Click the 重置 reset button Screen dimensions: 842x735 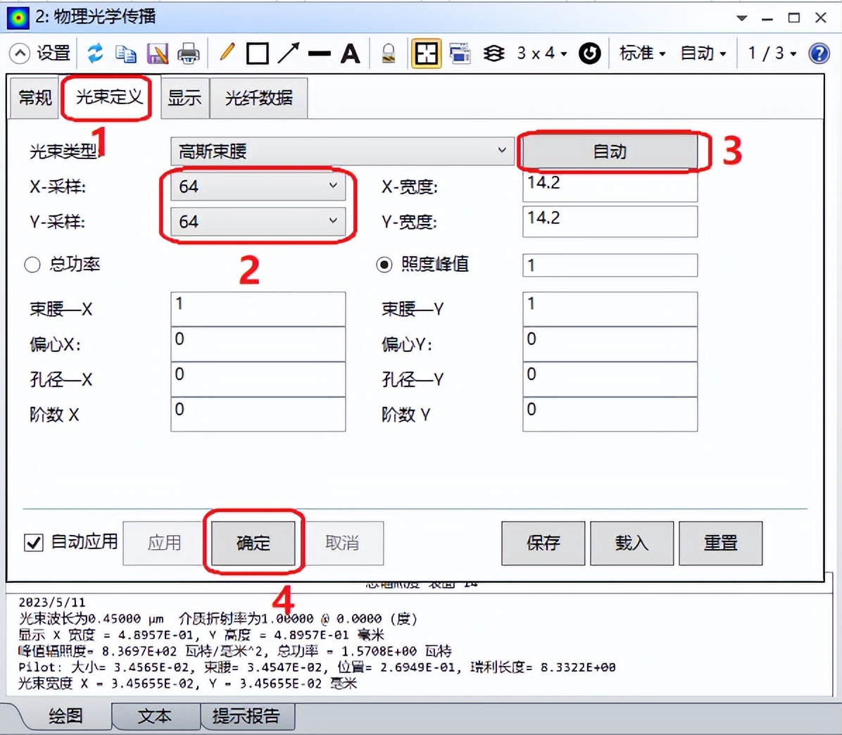click(x=720, y=543)
